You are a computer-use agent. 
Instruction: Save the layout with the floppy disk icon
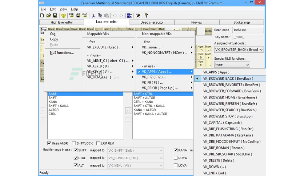click(55, 16)
